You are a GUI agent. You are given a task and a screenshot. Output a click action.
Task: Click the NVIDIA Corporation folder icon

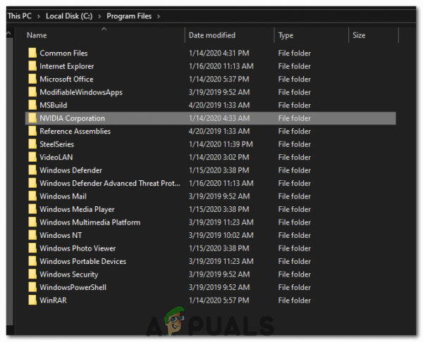[32, 118]
